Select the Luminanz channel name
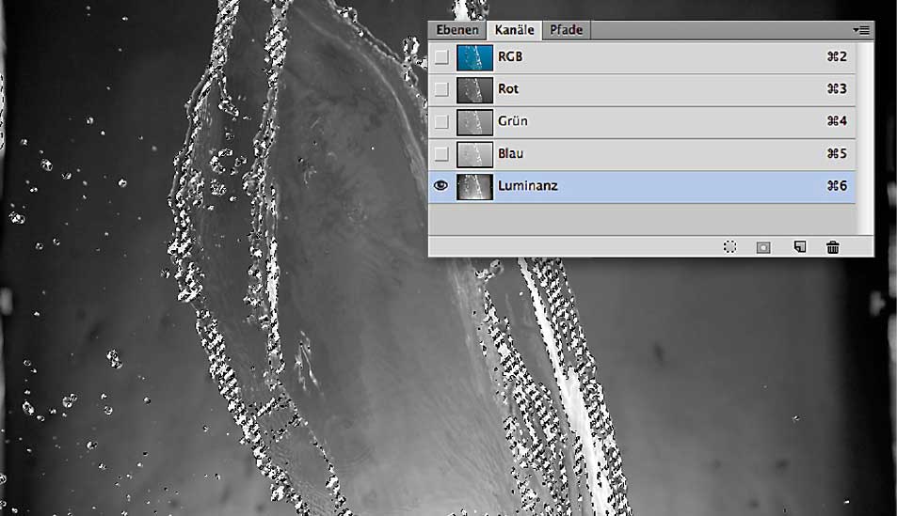The height and width of the screenshot is (516, 897). 527,186
